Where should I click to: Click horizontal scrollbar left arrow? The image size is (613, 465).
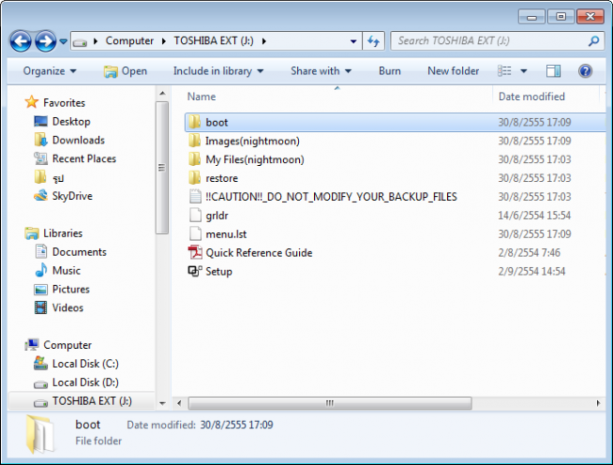[179, 403]
